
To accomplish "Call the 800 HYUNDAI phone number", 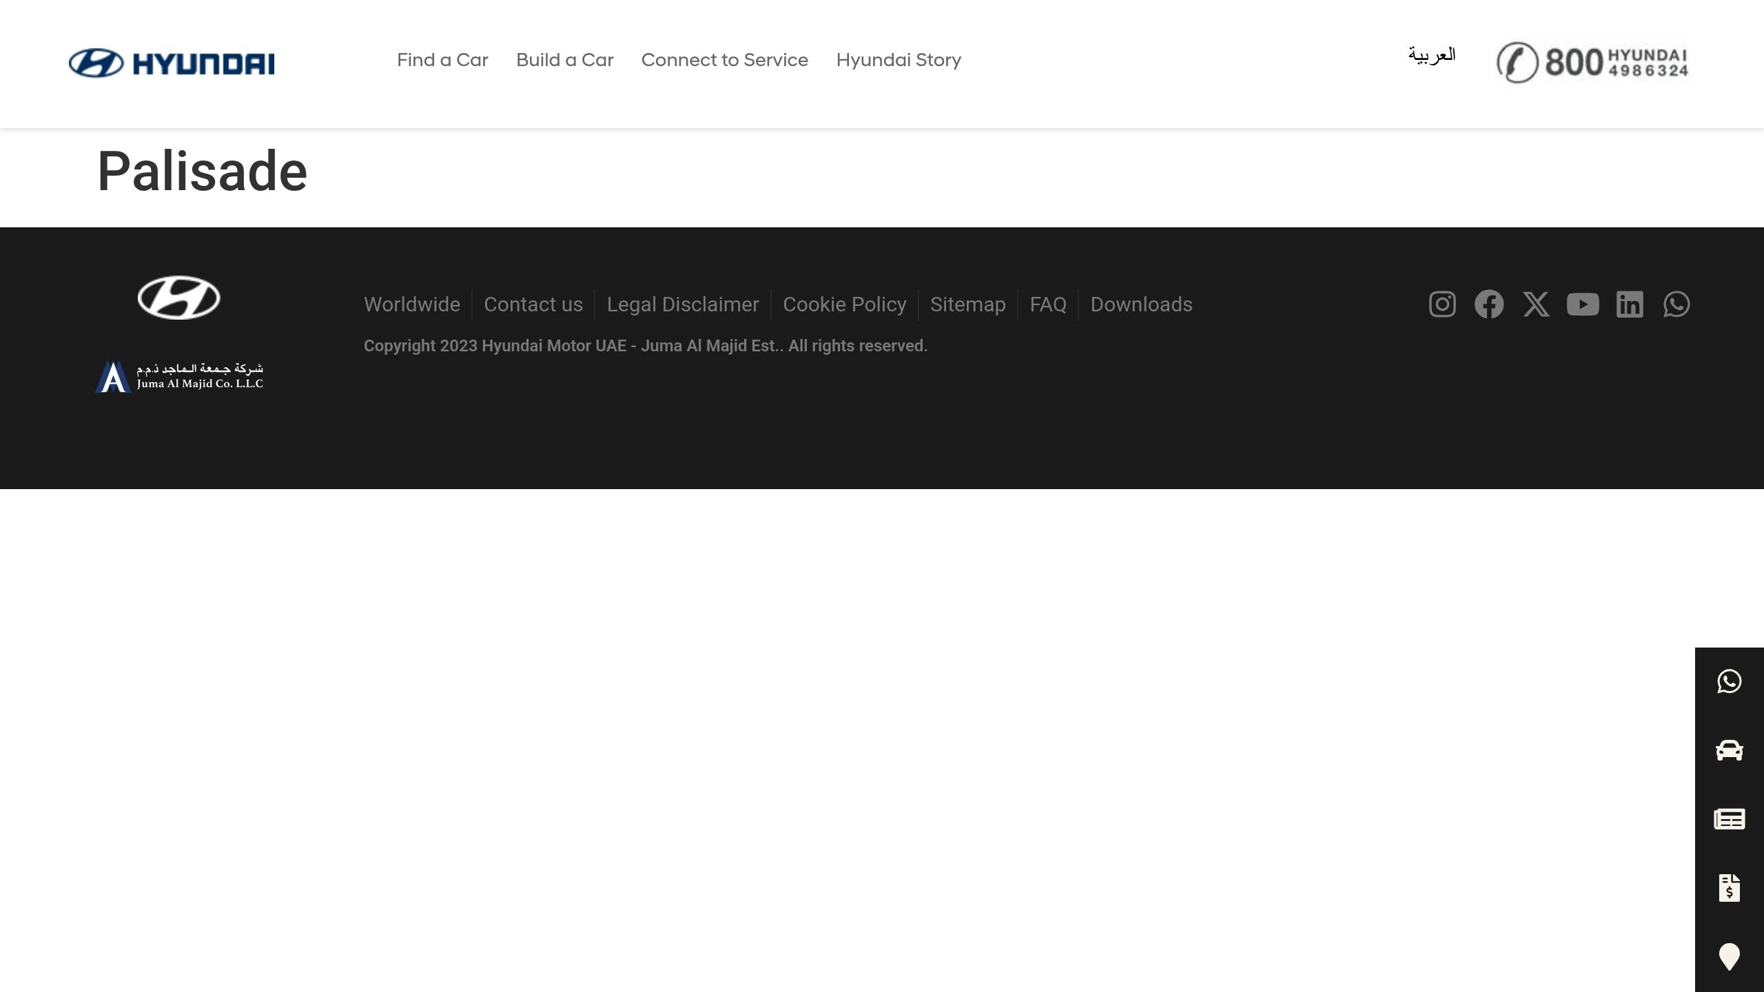I will [x=1592, y=63].
